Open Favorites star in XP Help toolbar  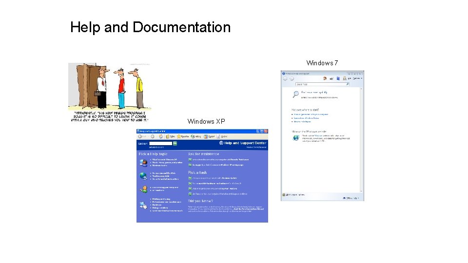[183, 136]
